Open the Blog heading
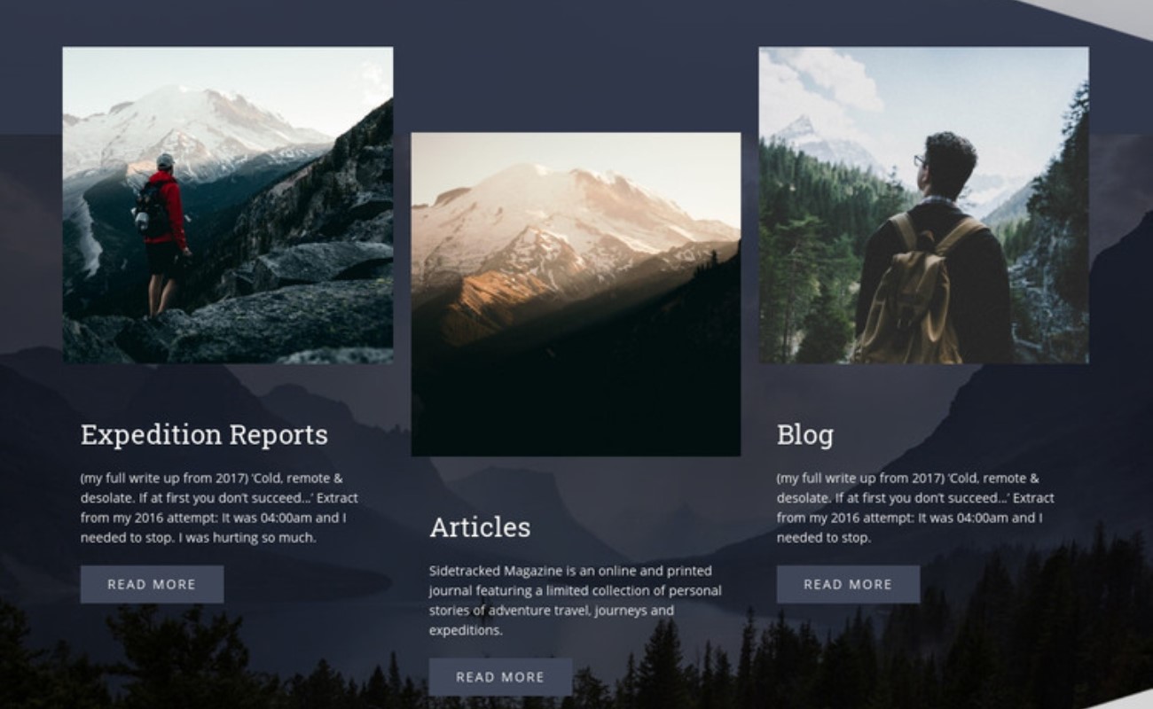The width and height of the screenshot is (1153, 709). 805,435
